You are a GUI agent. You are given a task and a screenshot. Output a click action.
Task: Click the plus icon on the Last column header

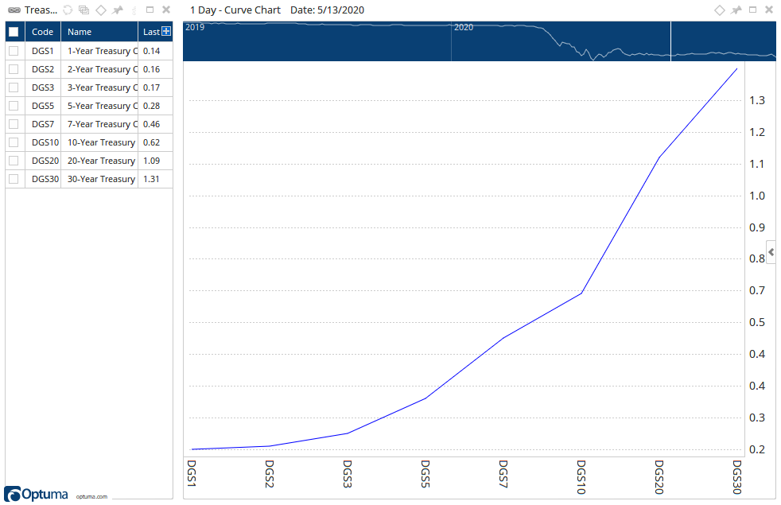166,30
